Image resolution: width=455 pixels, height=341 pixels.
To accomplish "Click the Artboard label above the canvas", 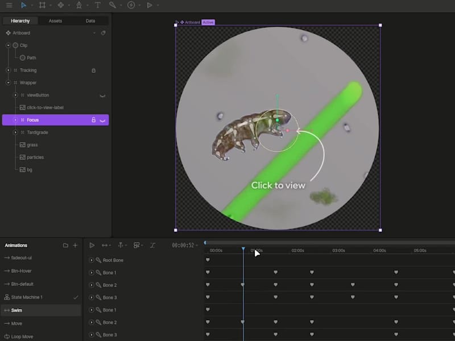I will pyautogui.click(x=192, y=22).
